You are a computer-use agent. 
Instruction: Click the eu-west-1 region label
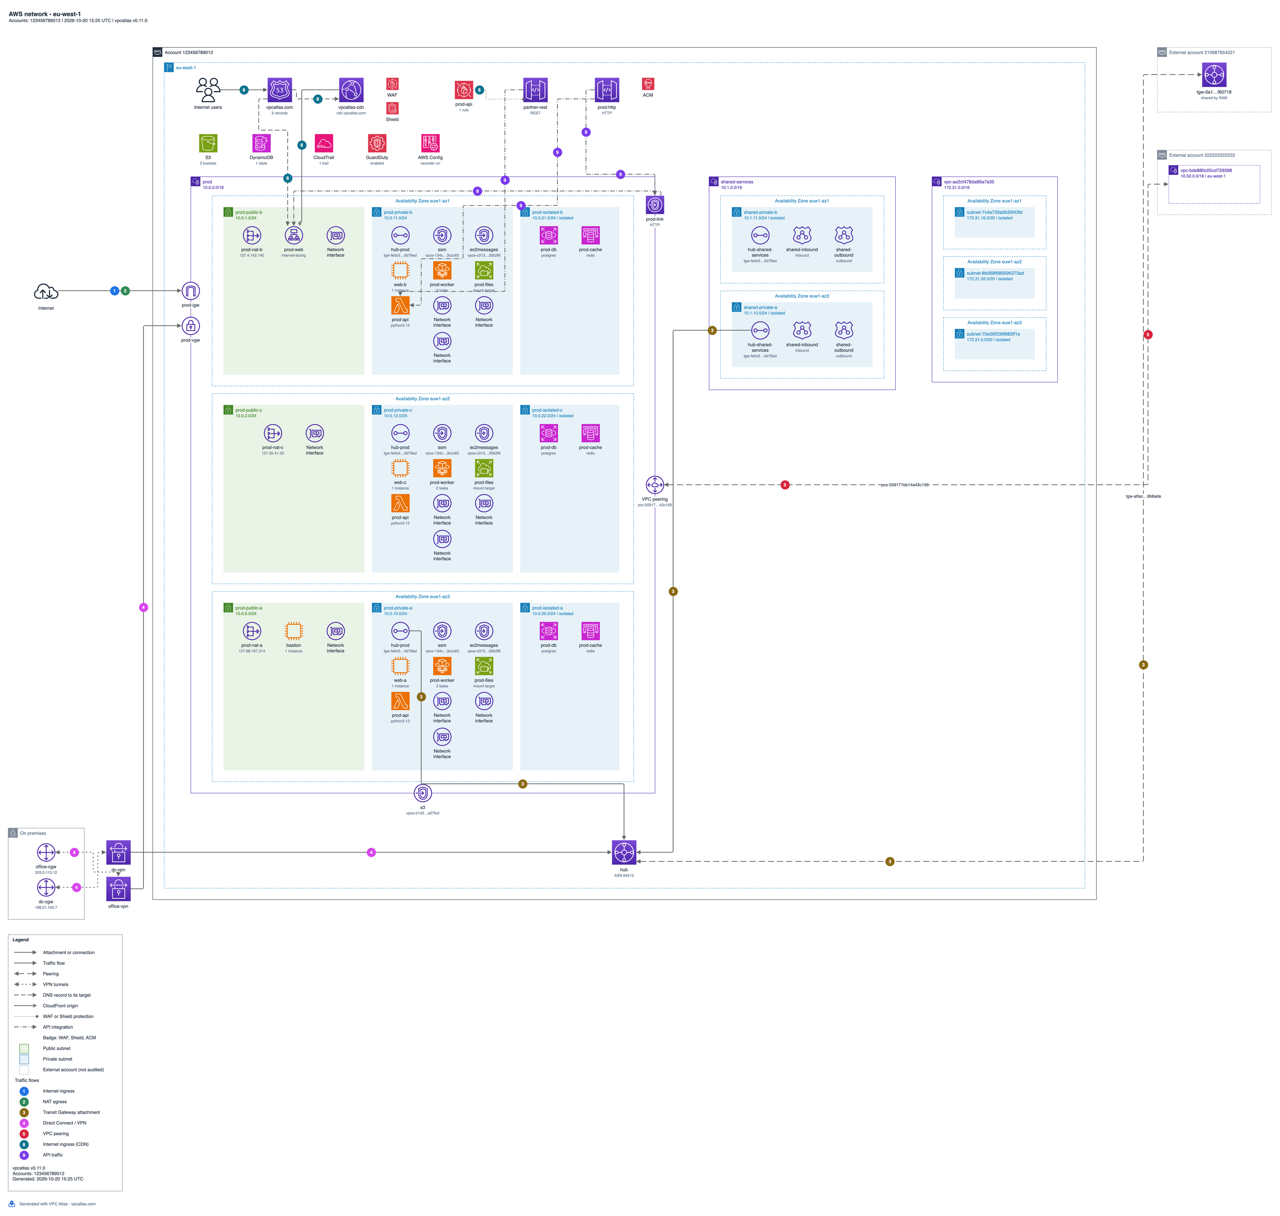[186, 68]
